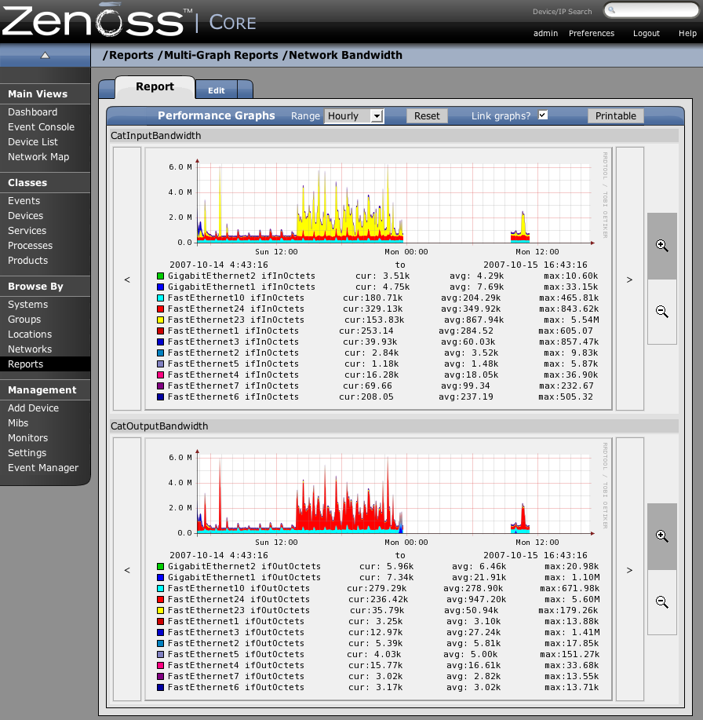
Task: Open Preferences link
Action: click(592, 33)
